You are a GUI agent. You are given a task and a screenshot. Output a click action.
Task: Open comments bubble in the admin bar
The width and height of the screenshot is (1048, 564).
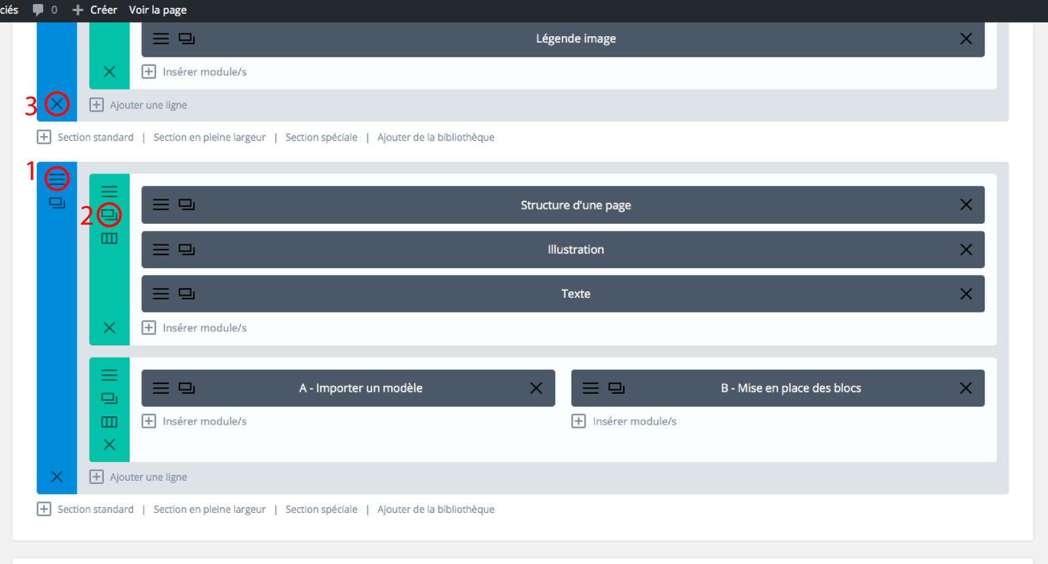39,10
